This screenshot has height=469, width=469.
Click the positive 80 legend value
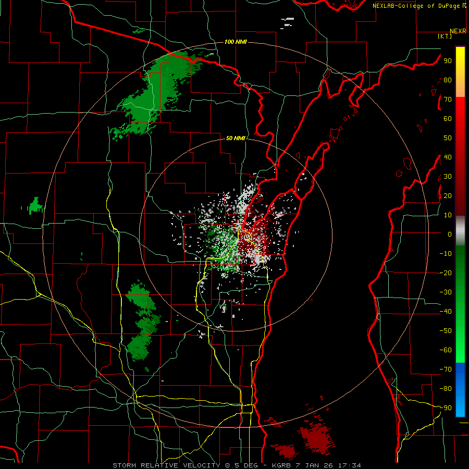(x=448, y=80)
